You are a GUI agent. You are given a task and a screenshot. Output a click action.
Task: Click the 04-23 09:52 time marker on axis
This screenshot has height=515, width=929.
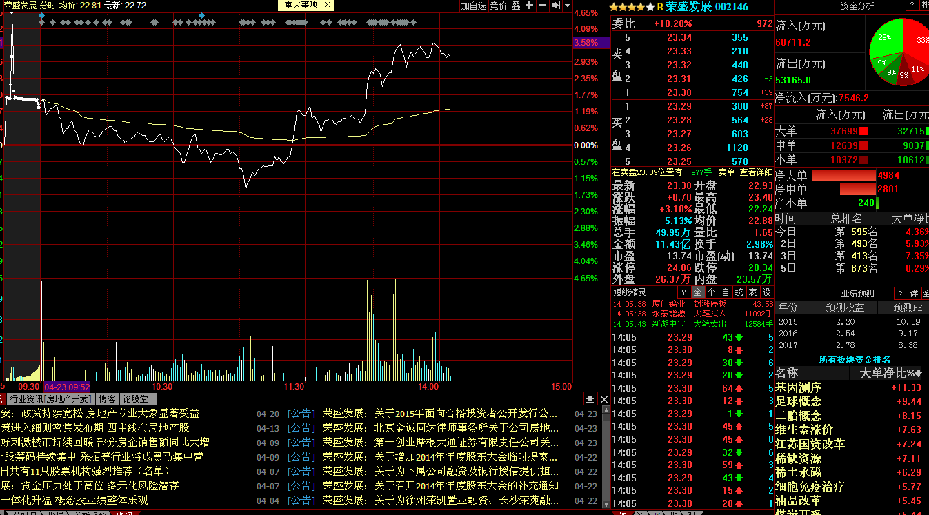pyautogui.click(x=67, y=387)
